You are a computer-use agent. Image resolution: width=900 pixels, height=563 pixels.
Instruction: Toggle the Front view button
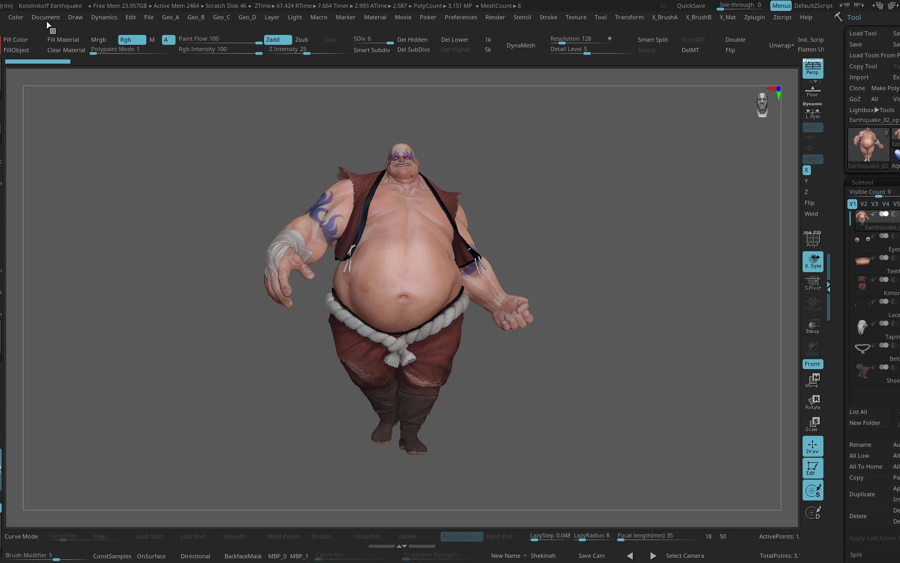click(x=813, y=364)
